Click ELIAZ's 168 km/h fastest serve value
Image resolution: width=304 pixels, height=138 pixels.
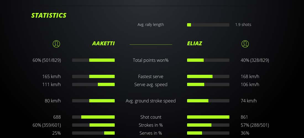point(250,76)
